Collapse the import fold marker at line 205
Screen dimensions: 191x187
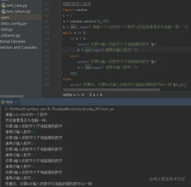coord(61,10)
